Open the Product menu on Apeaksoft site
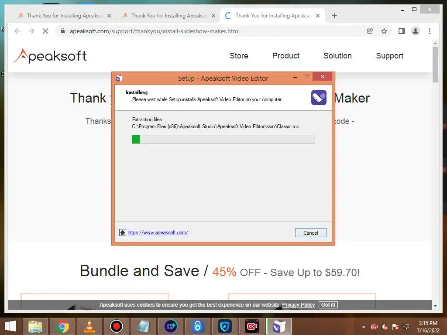Viewport: 447px width, 335px height. (x=286, y=56)
